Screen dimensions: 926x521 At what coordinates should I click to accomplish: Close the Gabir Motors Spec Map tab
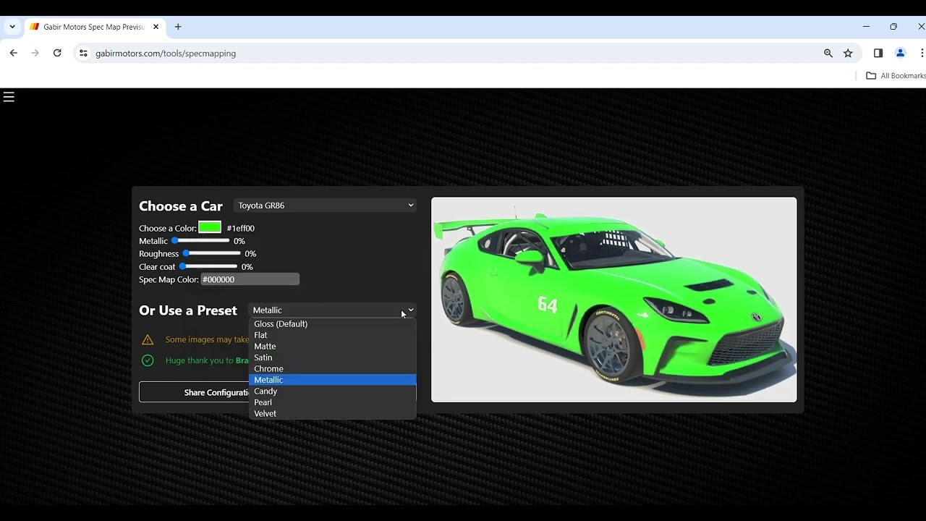click(x=156, y=27)
